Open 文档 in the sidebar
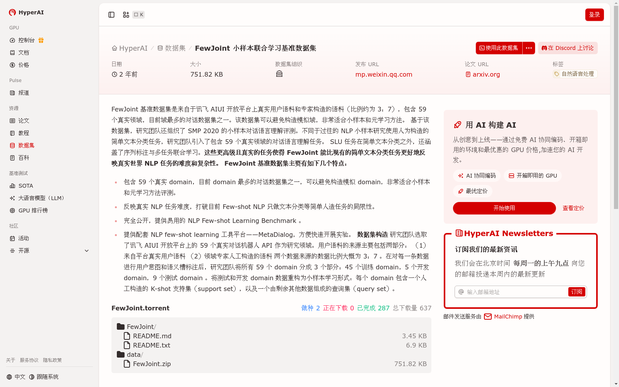 pyautogui.click(x=19, y=53)
